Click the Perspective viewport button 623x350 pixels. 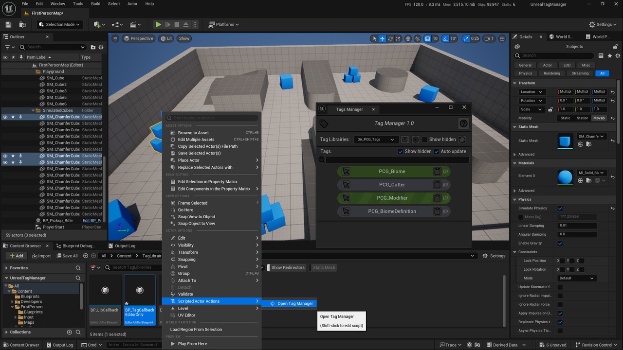coord(138,38)
